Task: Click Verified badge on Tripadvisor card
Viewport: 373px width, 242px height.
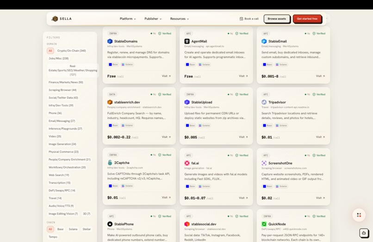Action: (x=319, y=95)
